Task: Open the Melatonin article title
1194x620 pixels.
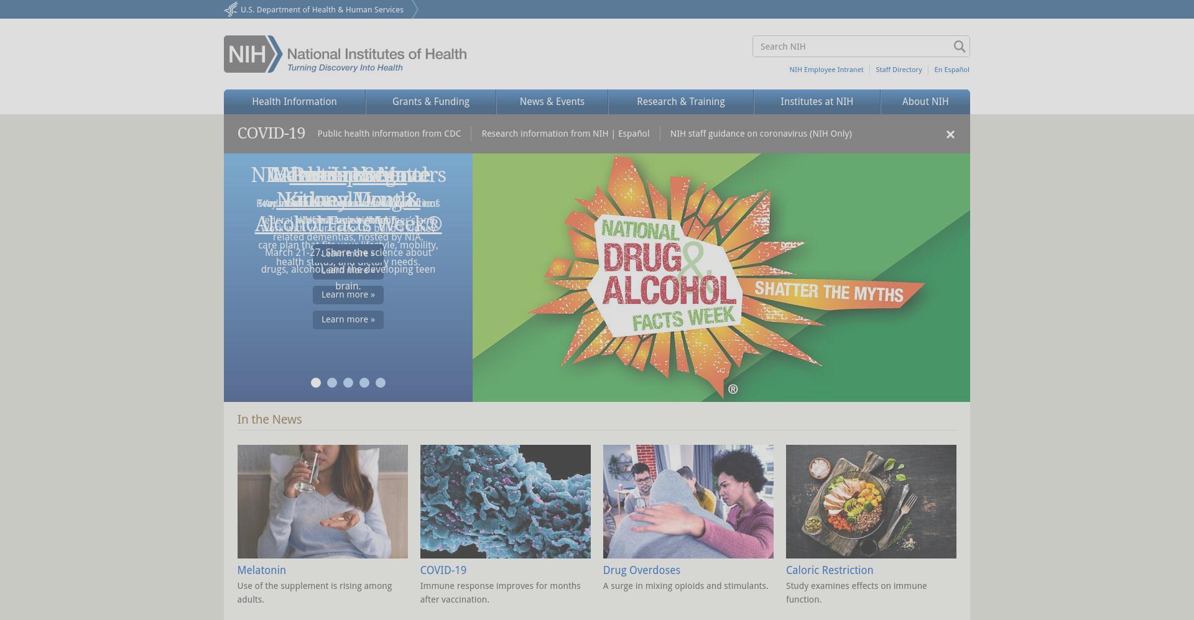Action: [x=262, y=570]
